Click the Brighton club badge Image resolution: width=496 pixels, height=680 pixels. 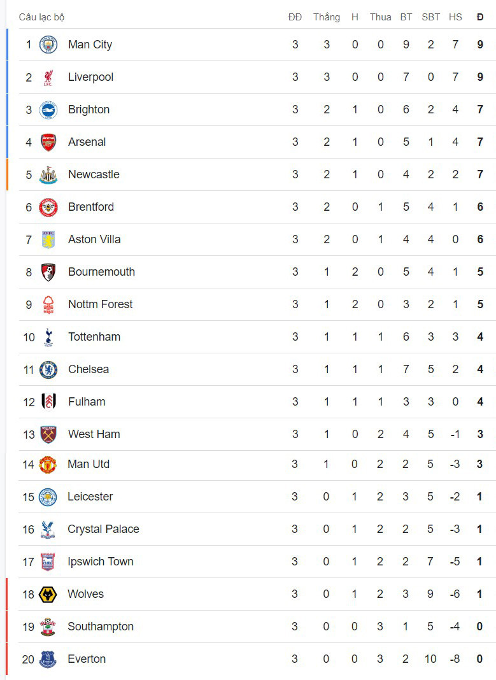coord(48,110)
